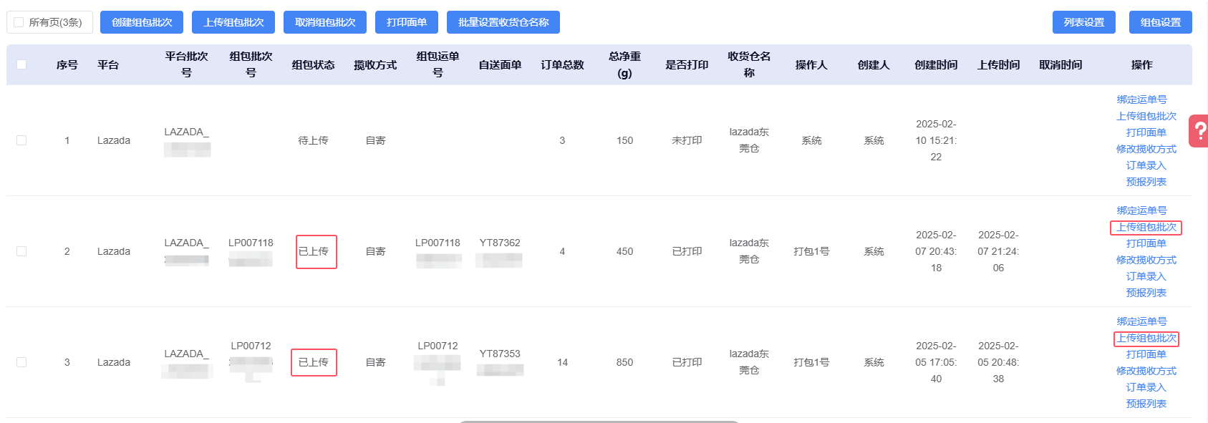Image resolution: width=1208 pixels, height=423 pixels.
Task: Select the checkbox for row 1
Action: tap(21, 140)
